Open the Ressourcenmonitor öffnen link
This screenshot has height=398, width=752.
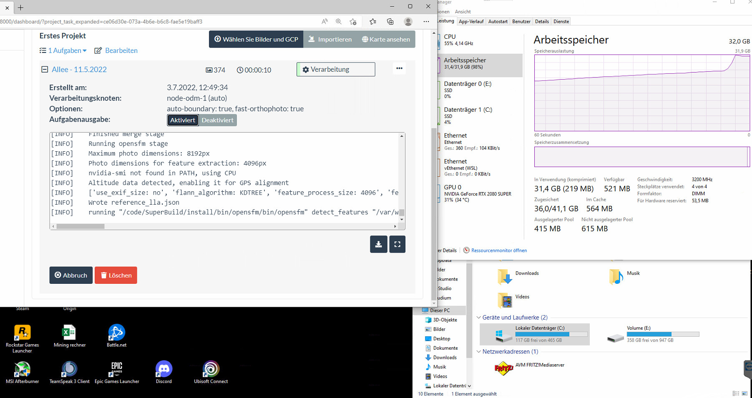click(x=499, y=250)
